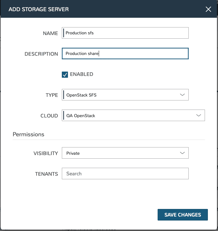This screenshot has width=218, height=231.
Task: Click the Permissions section heading
Action: coord(29,134)
